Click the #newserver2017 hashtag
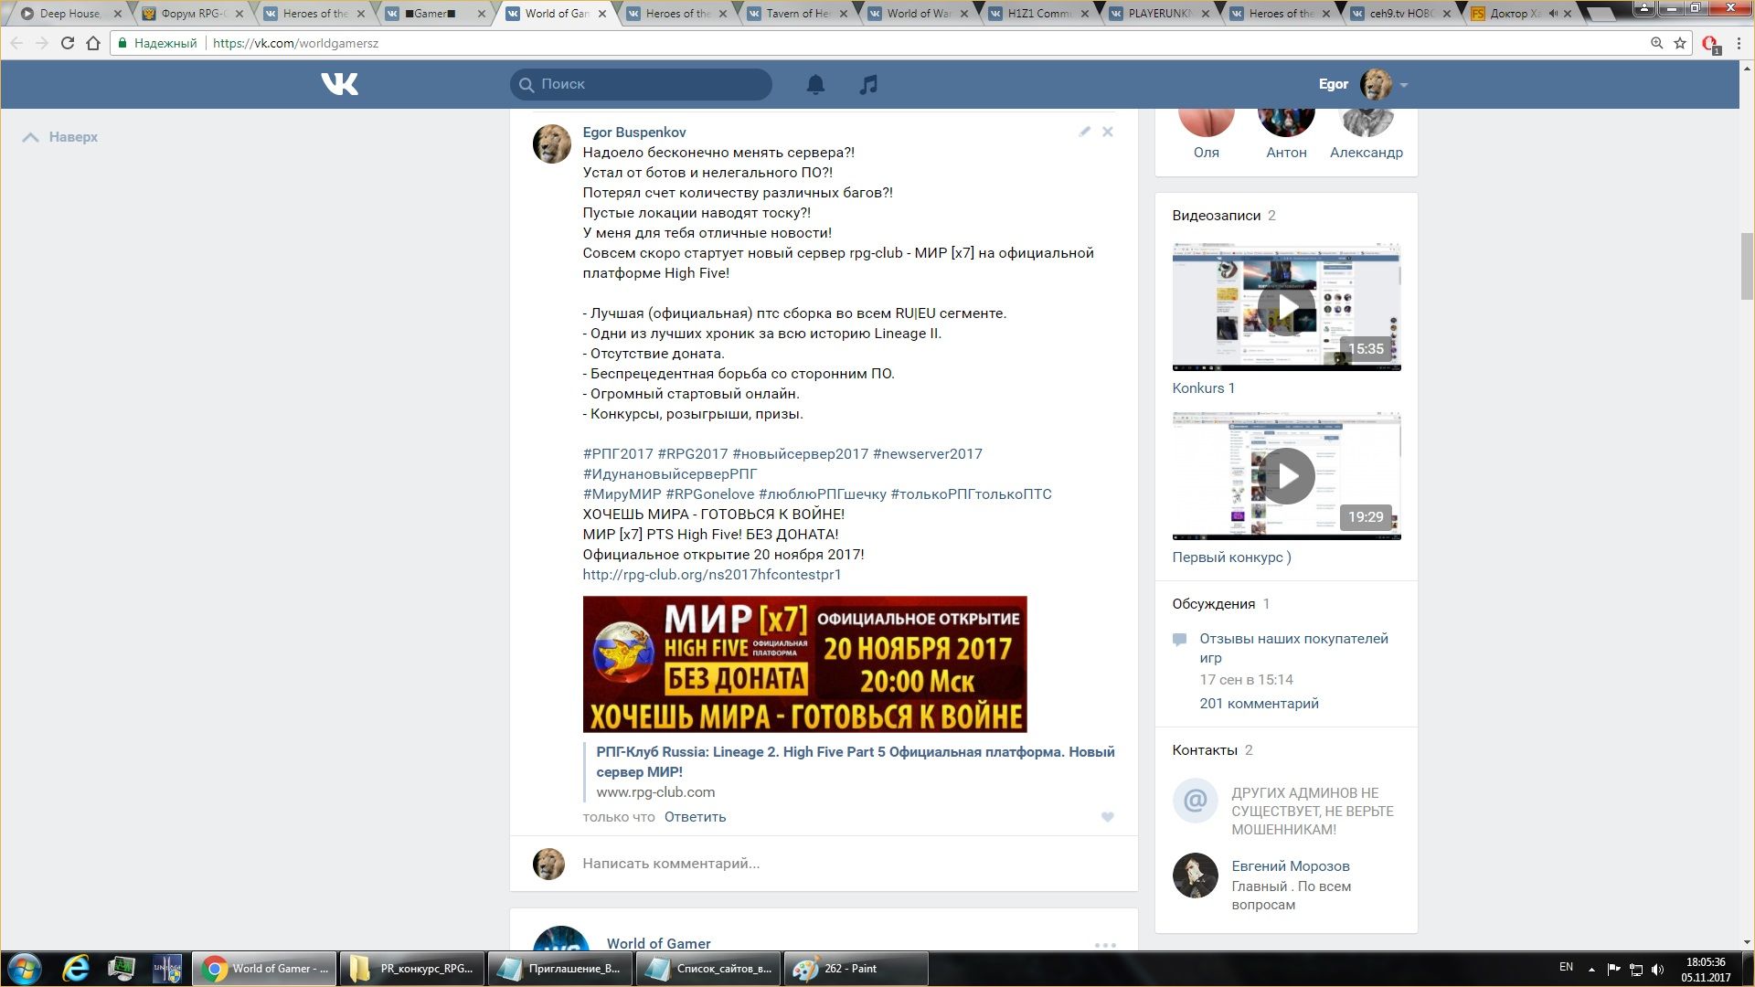The height and width of the screenshot is (987, 1755). point(927,454)
